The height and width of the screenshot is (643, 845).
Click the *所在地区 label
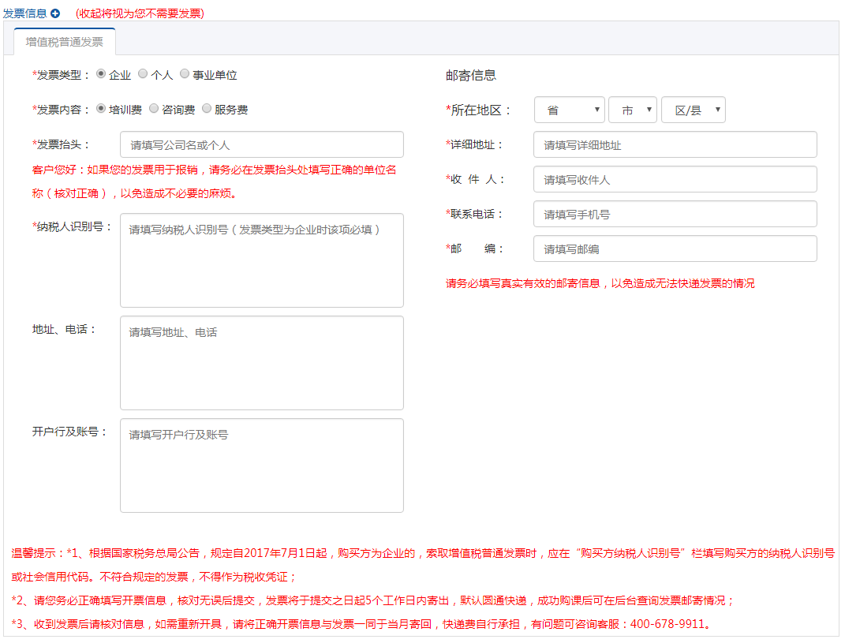(477, 110)
